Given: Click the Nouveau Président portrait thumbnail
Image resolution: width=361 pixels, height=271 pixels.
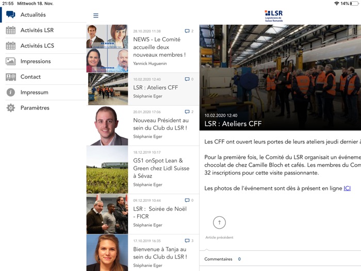Looking at the screenshot, I should pyautogui.click(x=107, y=125).
